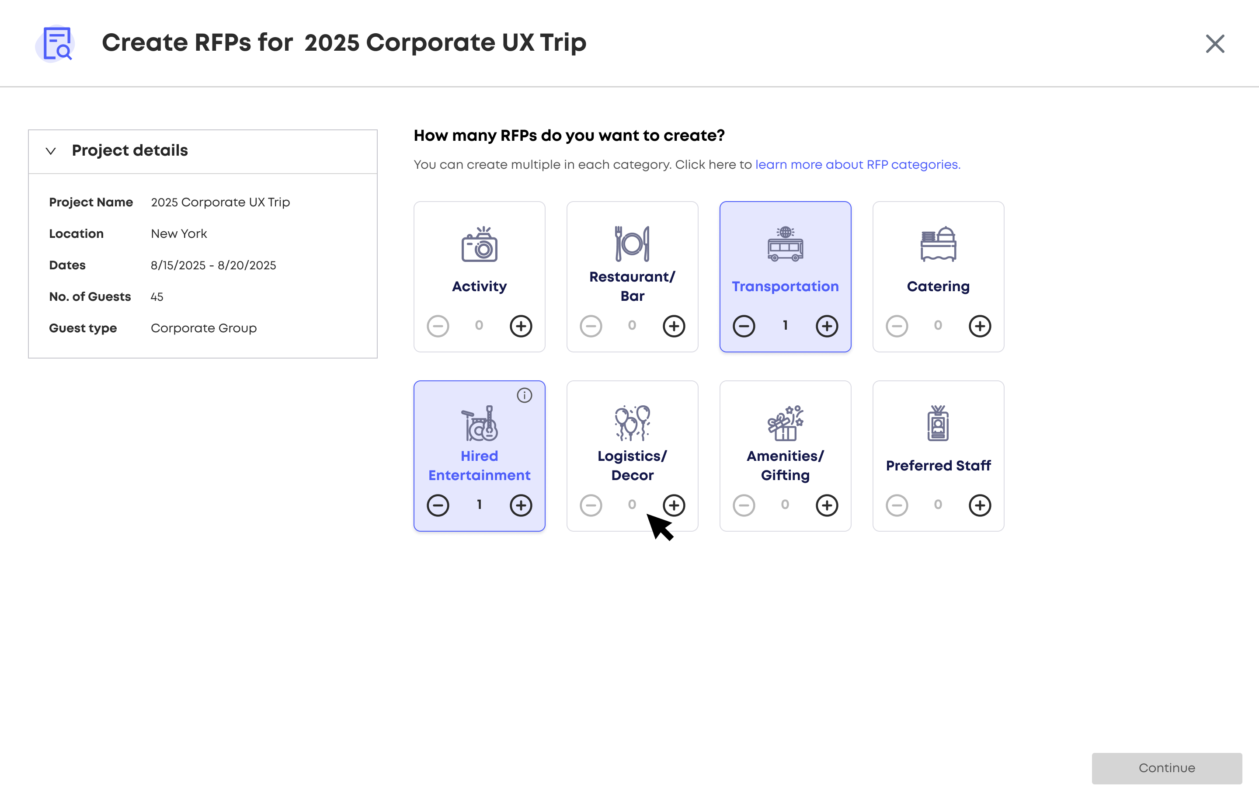Remove Hired Entertainment RFP with minus icon

pos(438,505)
